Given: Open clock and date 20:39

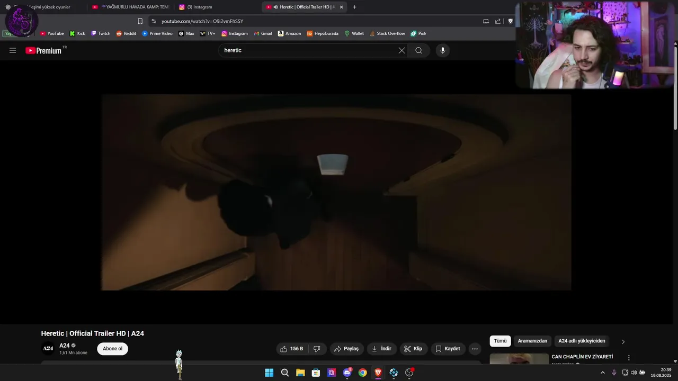Looking at the screenshot, I should pos(661,373).
